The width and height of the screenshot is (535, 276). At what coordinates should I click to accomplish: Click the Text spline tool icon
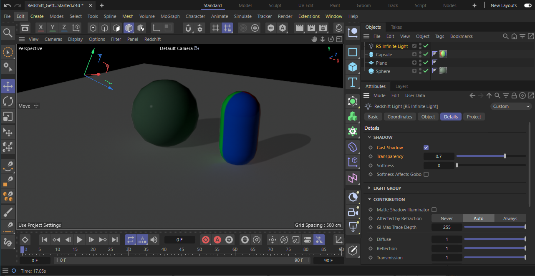coord(353,82)
